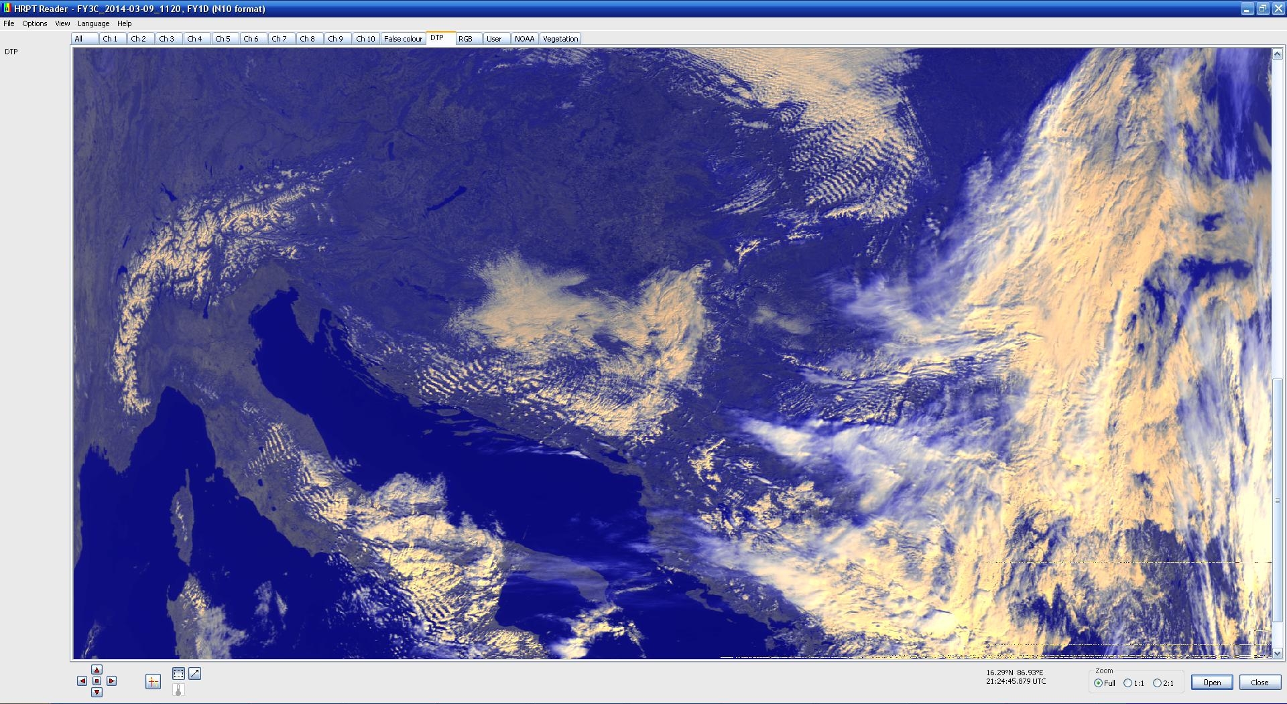
Task: Click the greyed thermometer temperature tool
Action: click(x=178, y=689)
